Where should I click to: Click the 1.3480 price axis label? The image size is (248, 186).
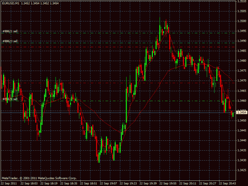242,61
